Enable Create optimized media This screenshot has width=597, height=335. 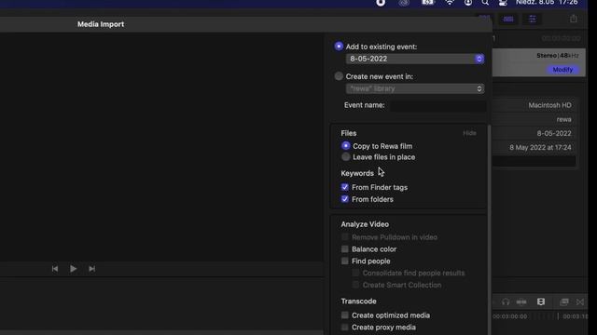(344, 315)
